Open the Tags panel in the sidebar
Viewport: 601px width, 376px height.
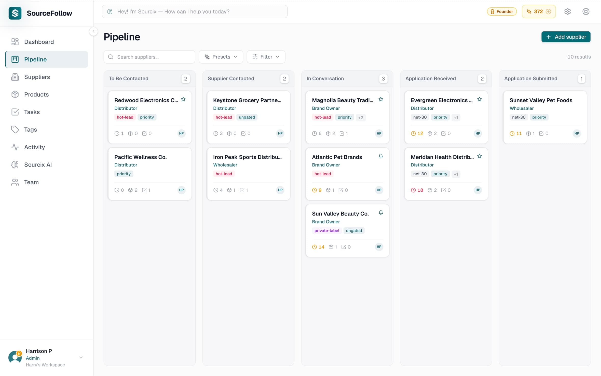click(30, 129)
